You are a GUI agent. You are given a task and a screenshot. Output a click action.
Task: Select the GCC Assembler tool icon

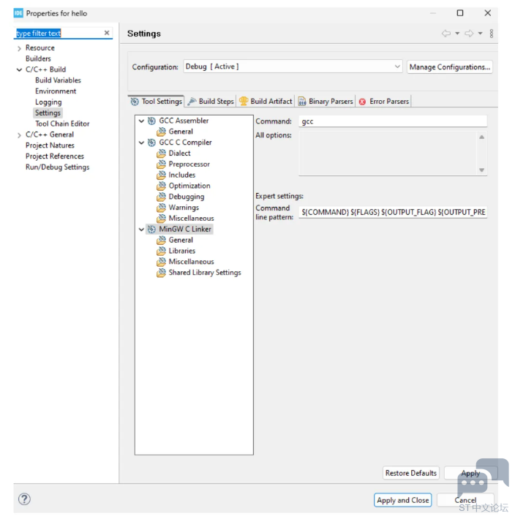151,121
